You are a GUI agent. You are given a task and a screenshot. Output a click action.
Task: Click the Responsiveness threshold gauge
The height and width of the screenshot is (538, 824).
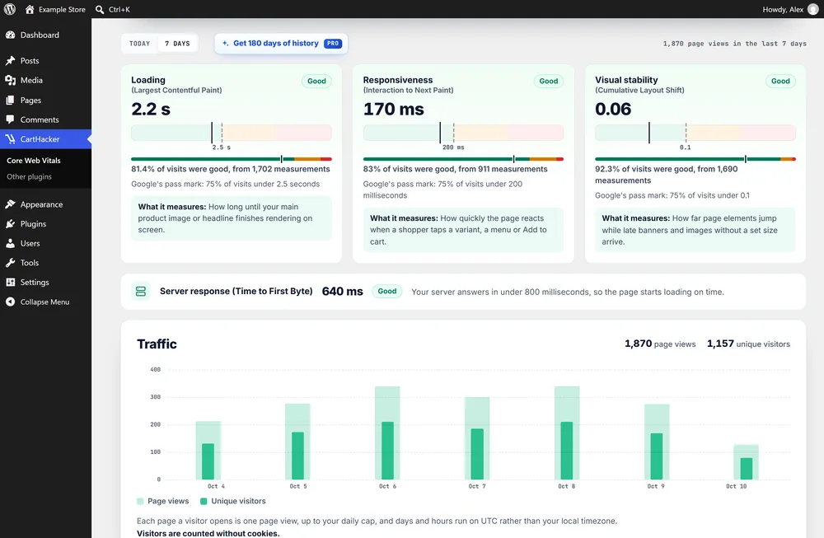(x=463, y=133)
